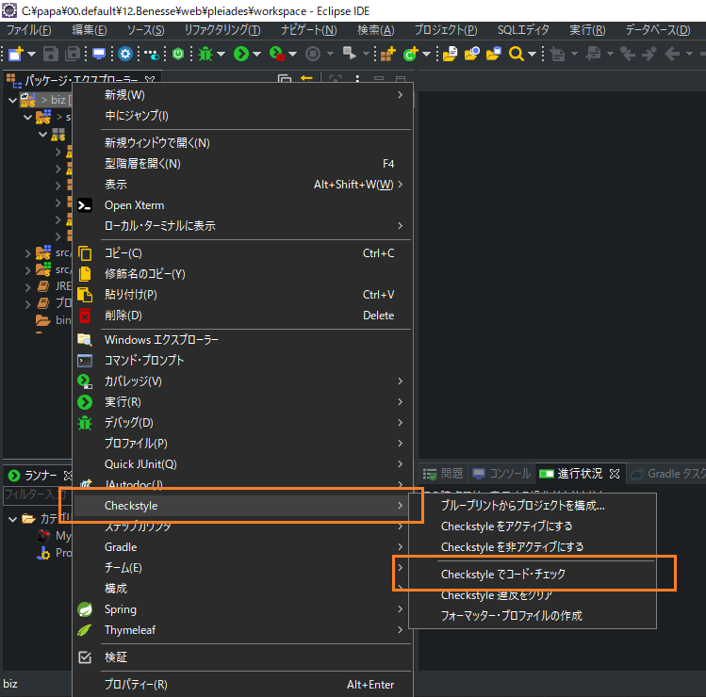Select プロパティー(R) at menu bottom
Viewport: 706px width, 697px height.
pyautogui.click(x=242, y=685)
